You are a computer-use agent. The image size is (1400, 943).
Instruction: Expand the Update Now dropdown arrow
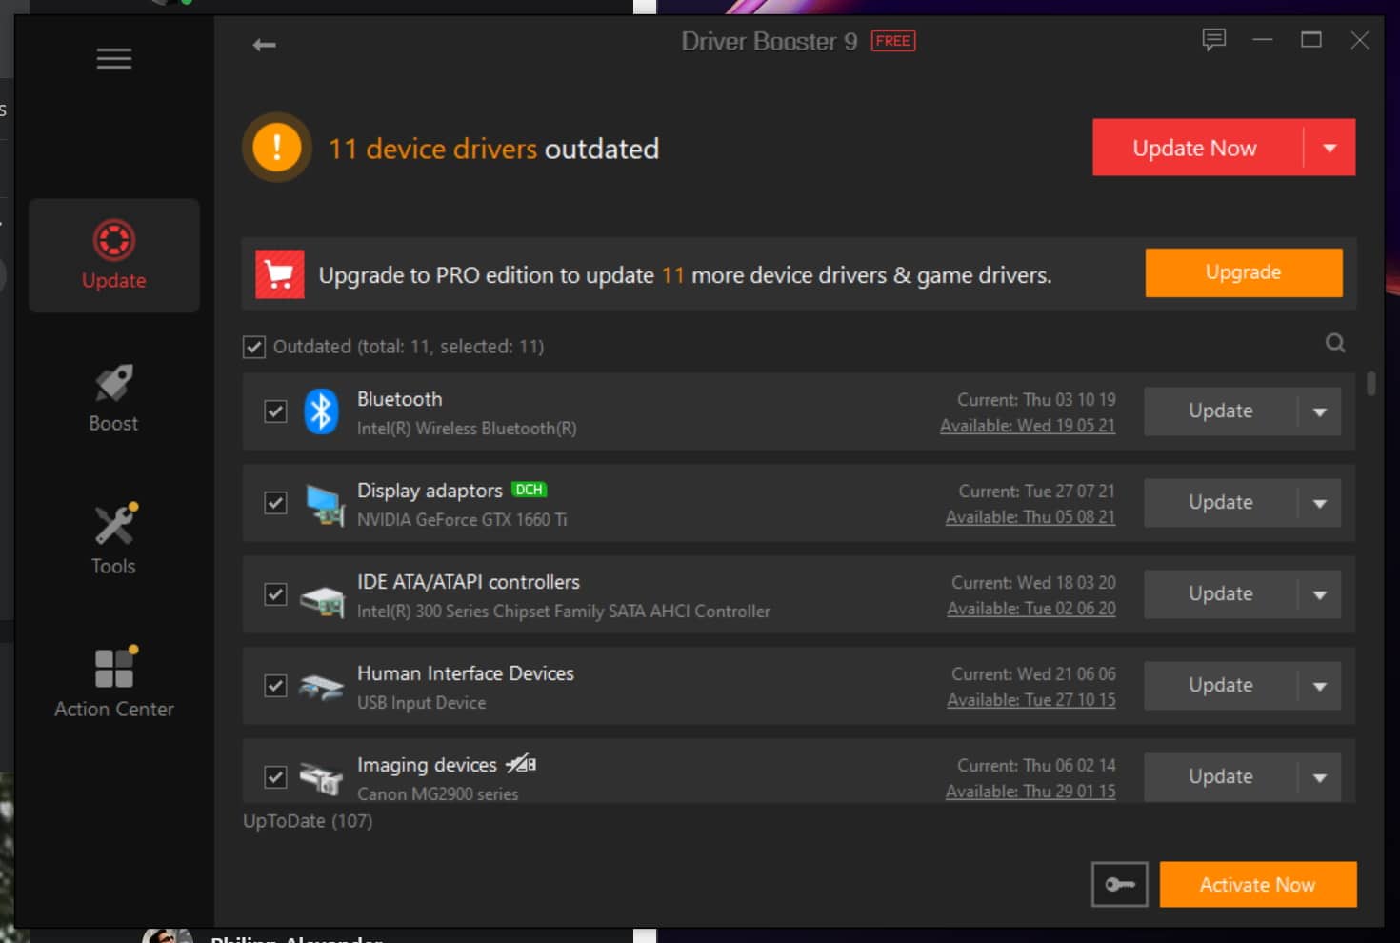(1330, 148)
